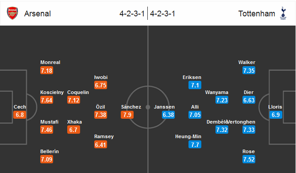Open Rose's 7.52 rating badge

click(249, 159)
